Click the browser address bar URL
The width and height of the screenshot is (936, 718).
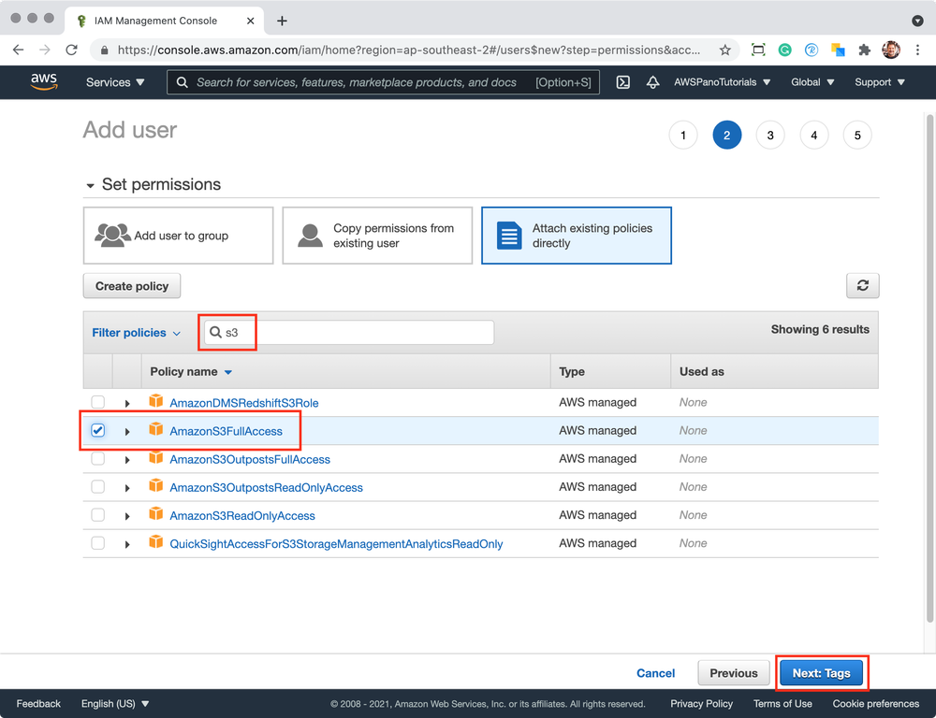point(409,50)
